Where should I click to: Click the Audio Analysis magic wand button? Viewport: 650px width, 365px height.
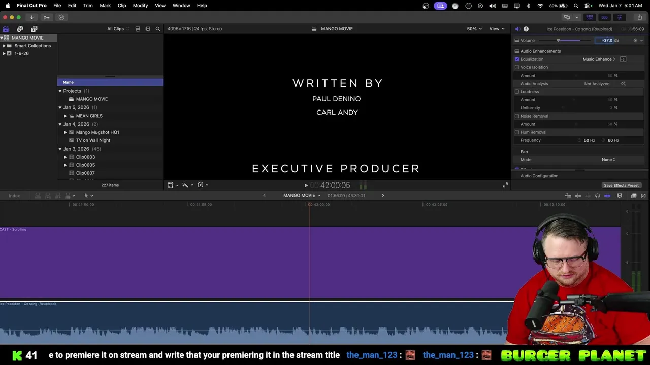pyautogui.click(x=623, y=84)
